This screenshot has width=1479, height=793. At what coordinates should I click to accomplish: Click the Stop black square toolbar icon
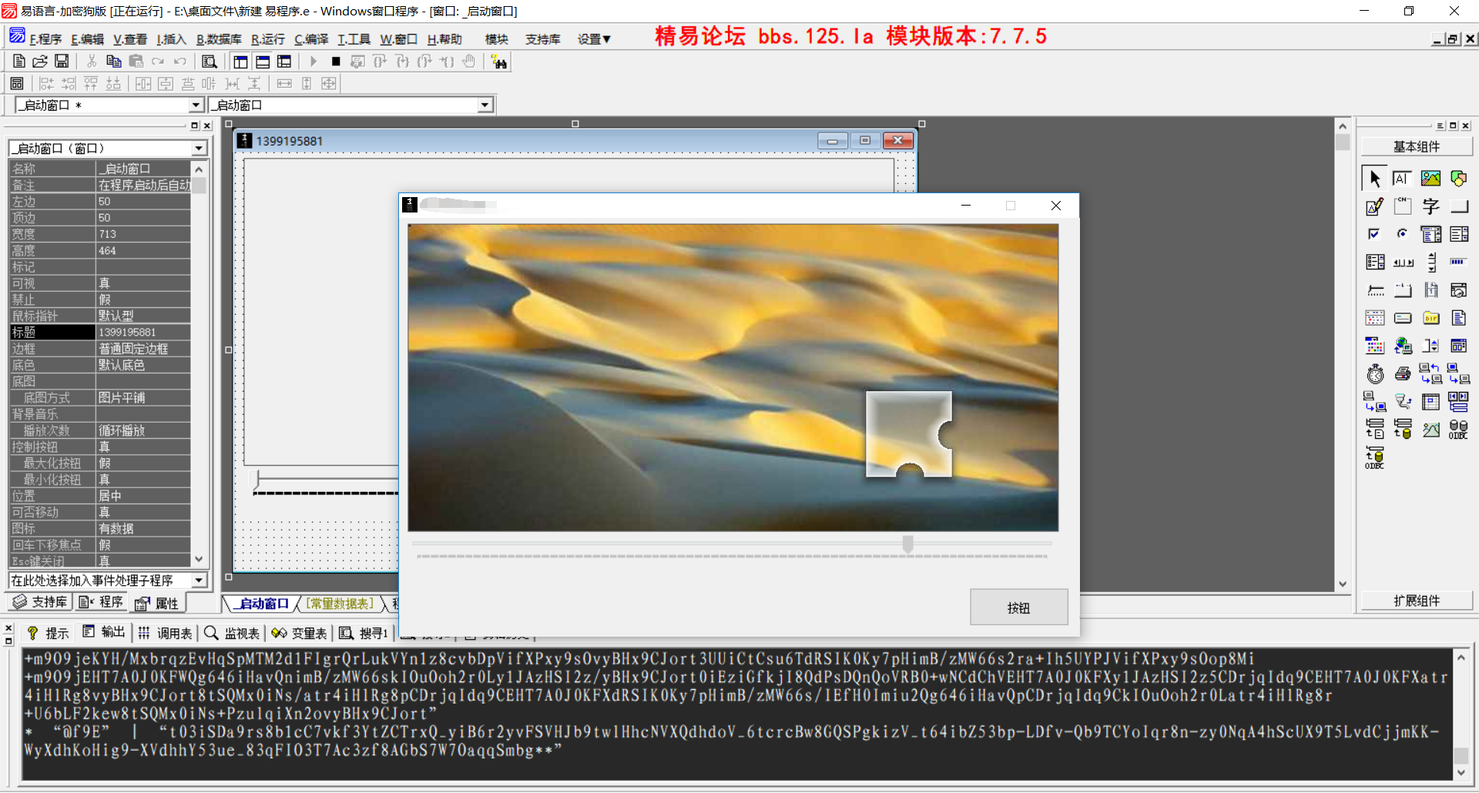336,62
